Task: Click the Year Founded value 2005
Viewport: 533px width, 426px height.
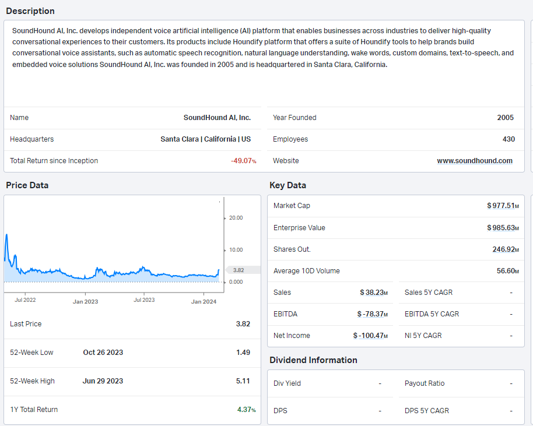Action: [x=505, y=118]
